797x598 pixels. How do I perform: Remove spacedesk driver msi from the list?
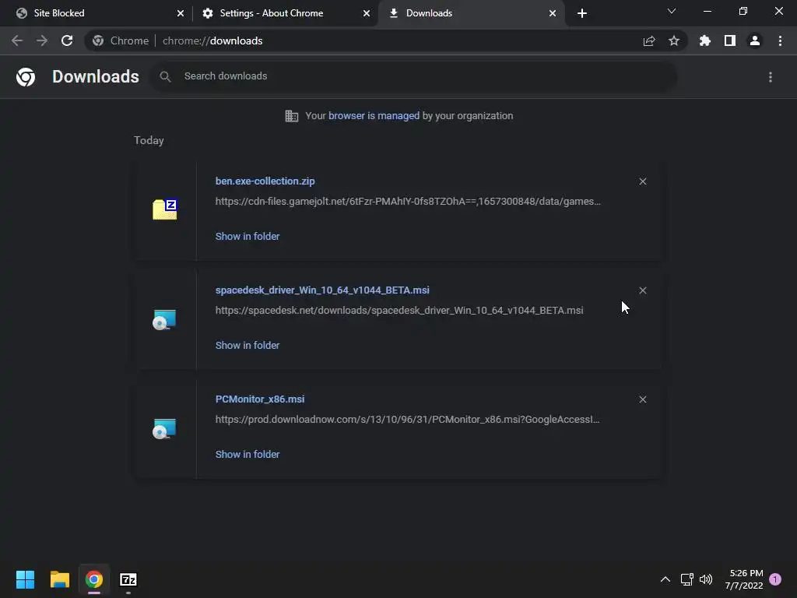[643, 290]
